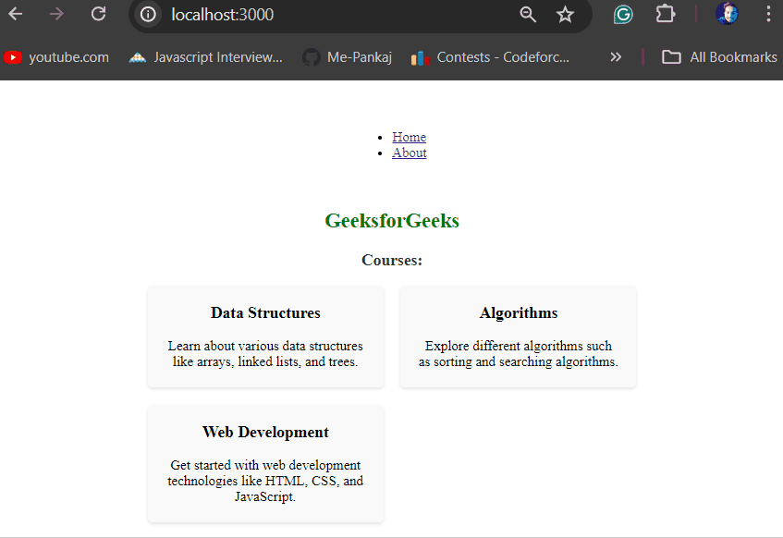This screenshot has height=538, width=783.
Task: Expand hidden bookmarks with double chevron
Action: tap(616, 57)
